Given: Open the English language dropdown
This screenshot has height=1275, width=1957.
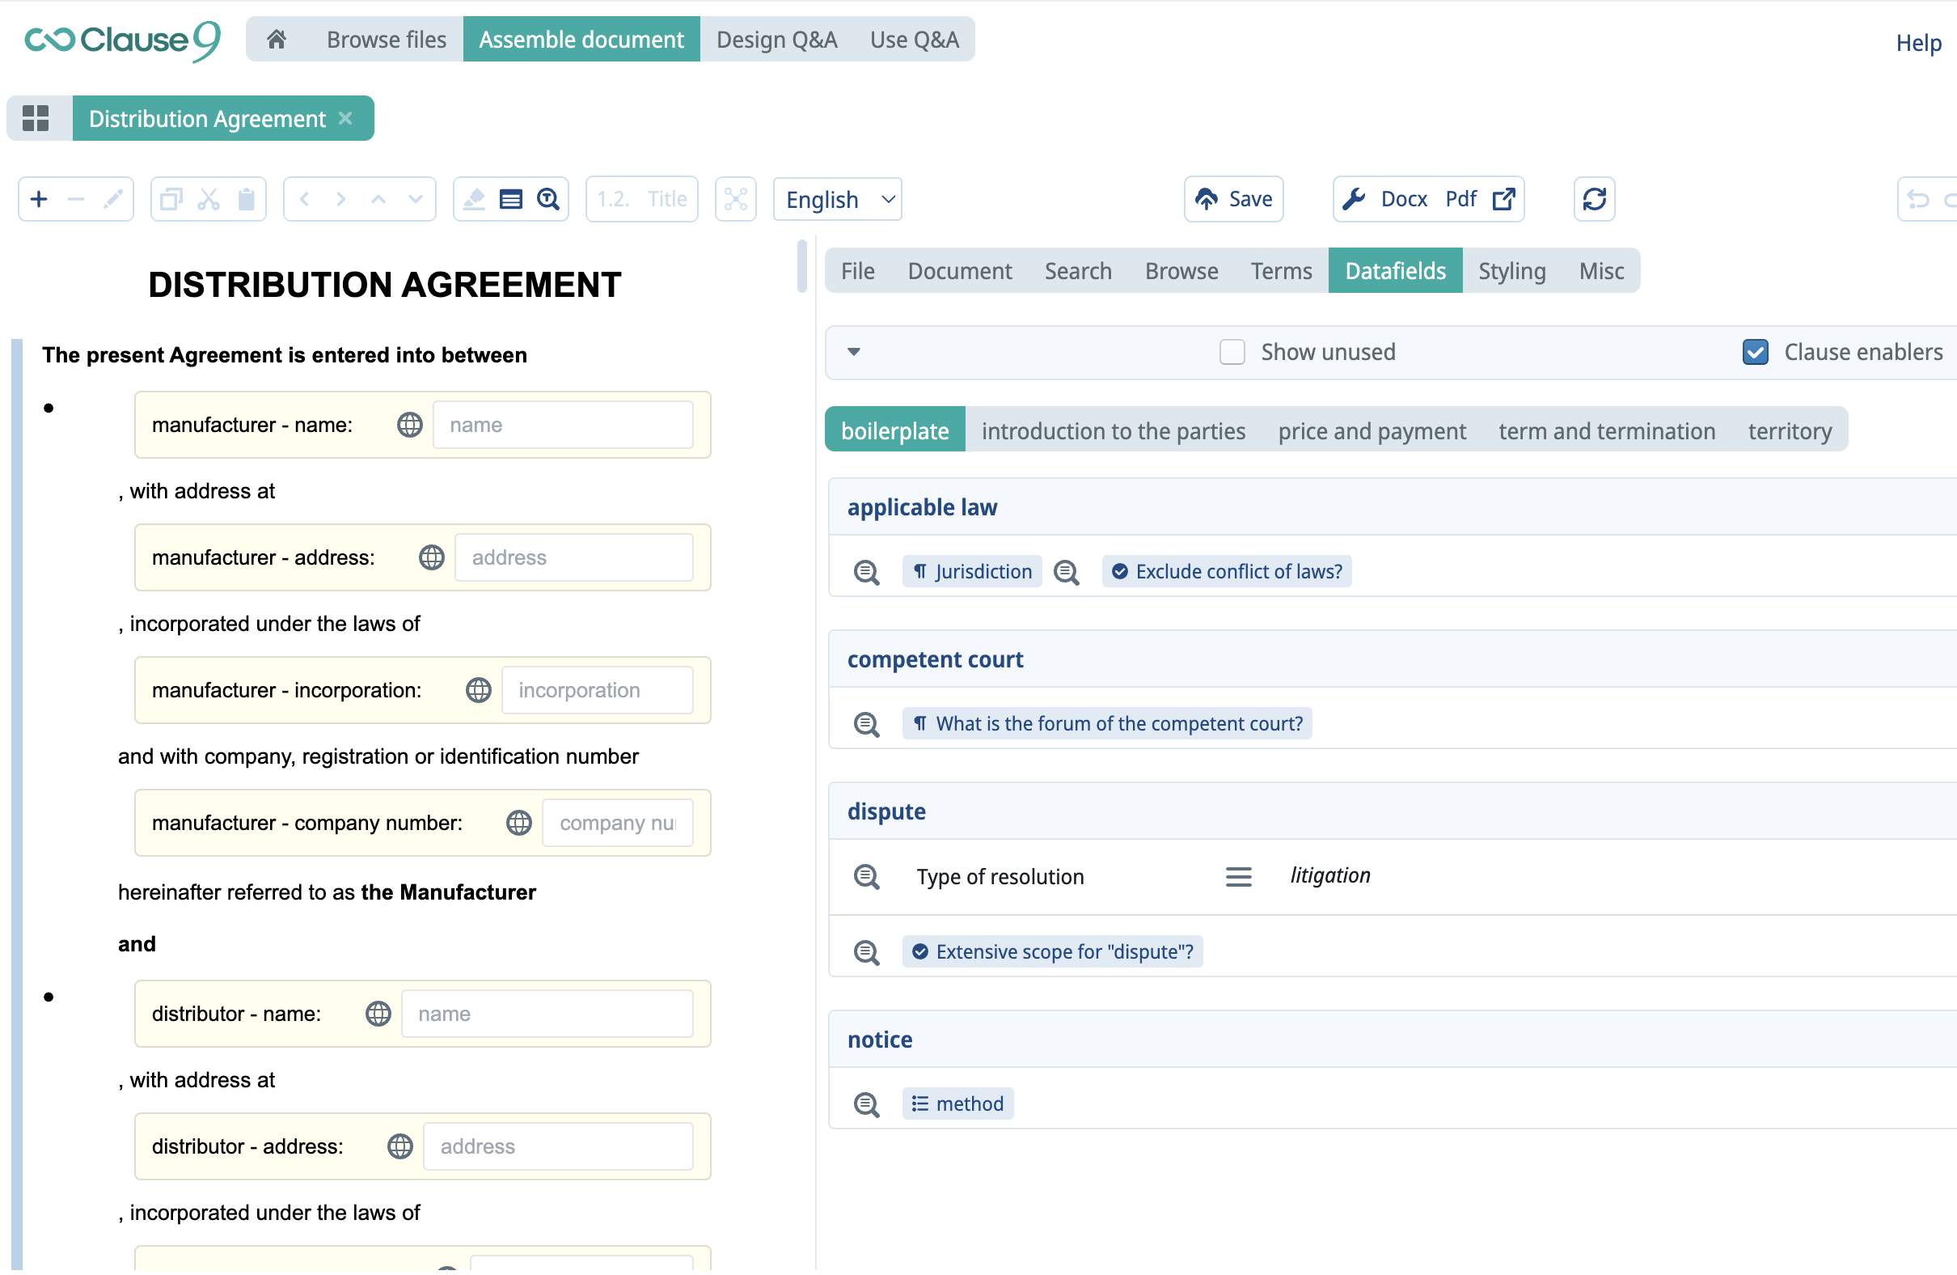Looking at the screenshot, I should [838, 200].
